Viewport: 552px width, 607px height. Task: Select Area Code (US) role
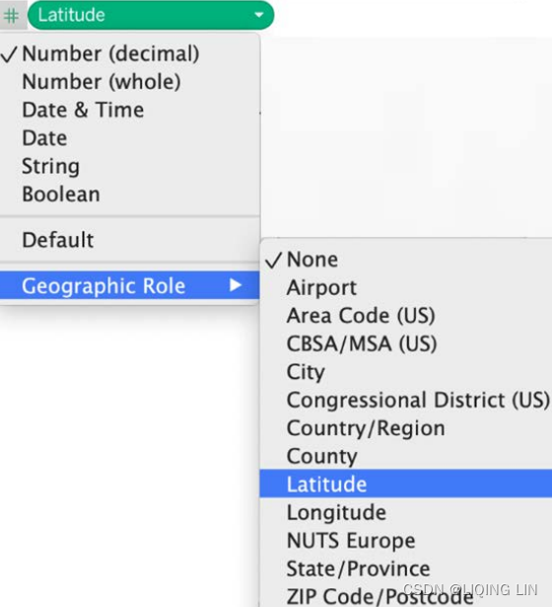pyautogui.click(x=406, y=316)
